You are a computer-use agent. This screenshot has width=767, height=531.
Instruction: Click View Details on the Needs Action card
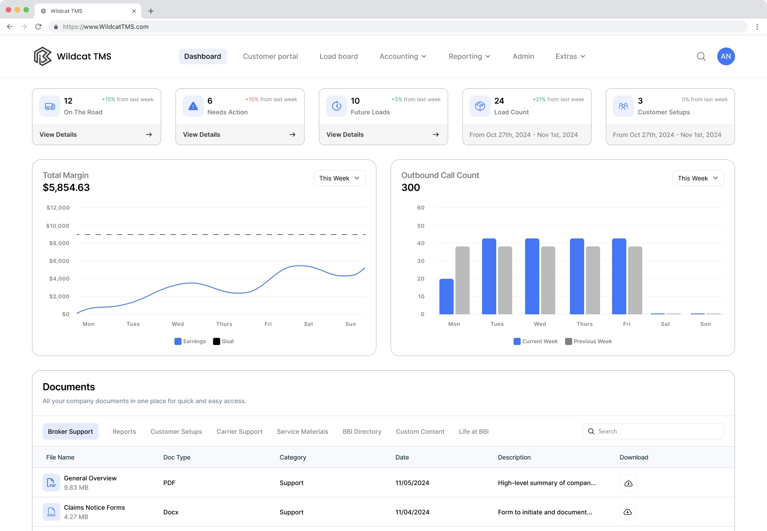(x=201, y=134)
